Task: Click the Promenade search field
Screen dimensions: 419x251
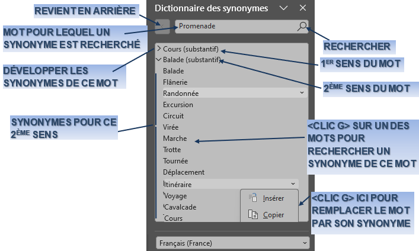Action: (242, 27)
